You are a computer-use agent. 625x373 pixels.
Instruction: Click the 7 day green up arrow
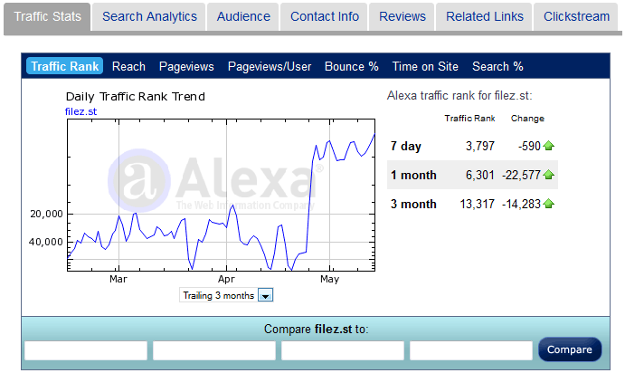(x=549, y=146)
